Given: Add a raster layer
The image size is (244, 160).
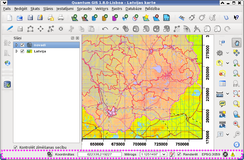Looking at the screenshot, I should click(x=85, y=18).
